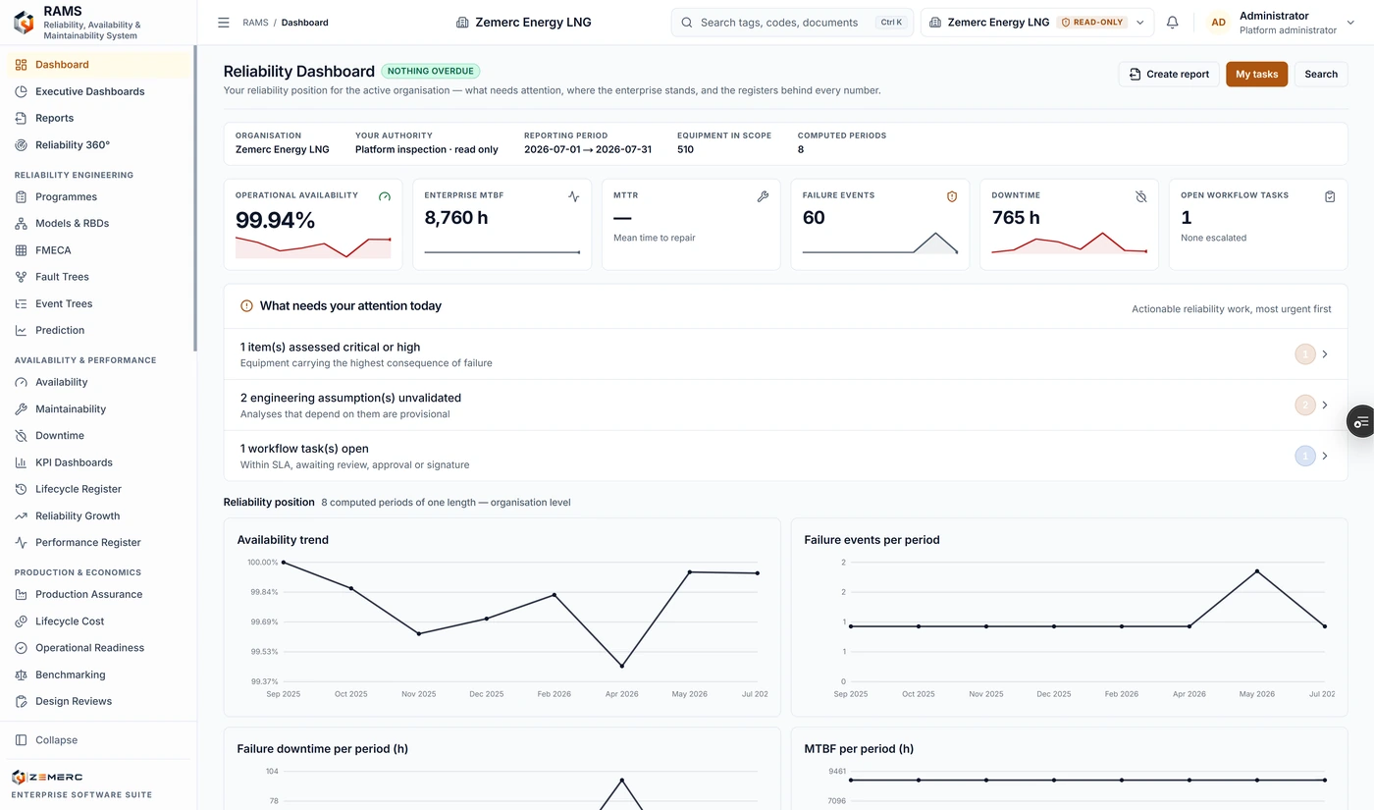The width and height of the screenshot is (1374, 810).
Task: Click the 99.94% operational availability value
Action: 276,220
